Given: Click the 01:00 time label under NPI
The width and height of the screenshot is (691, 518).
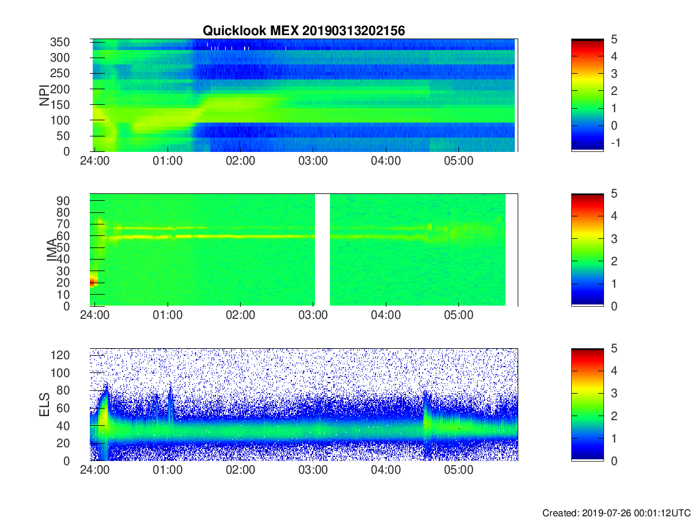Looking at the screenshot, I should (x=168, y=161).
